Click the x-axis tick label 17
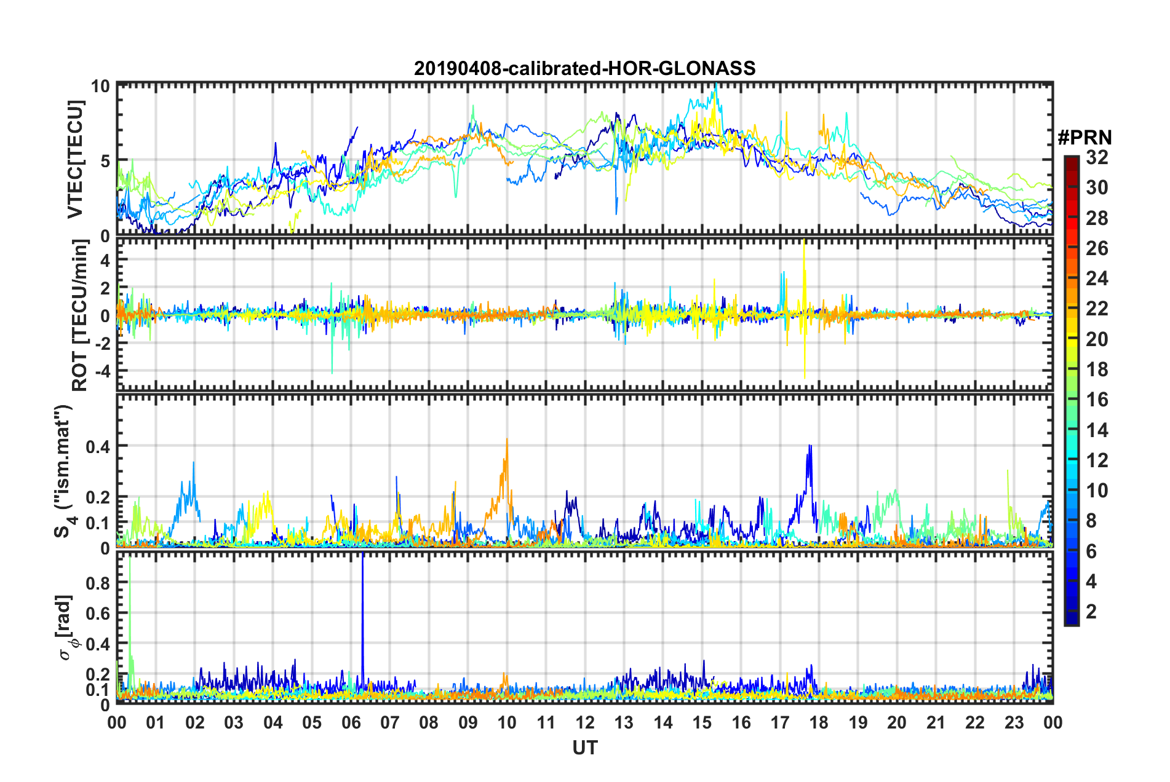Image resolution: width=1170 pixels, height=782 pixels. point(780,722)
